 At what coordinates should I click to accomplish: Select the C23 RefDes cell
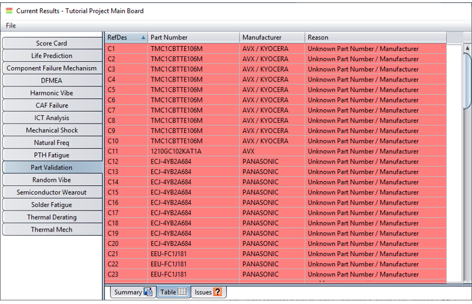click(127, 275)
